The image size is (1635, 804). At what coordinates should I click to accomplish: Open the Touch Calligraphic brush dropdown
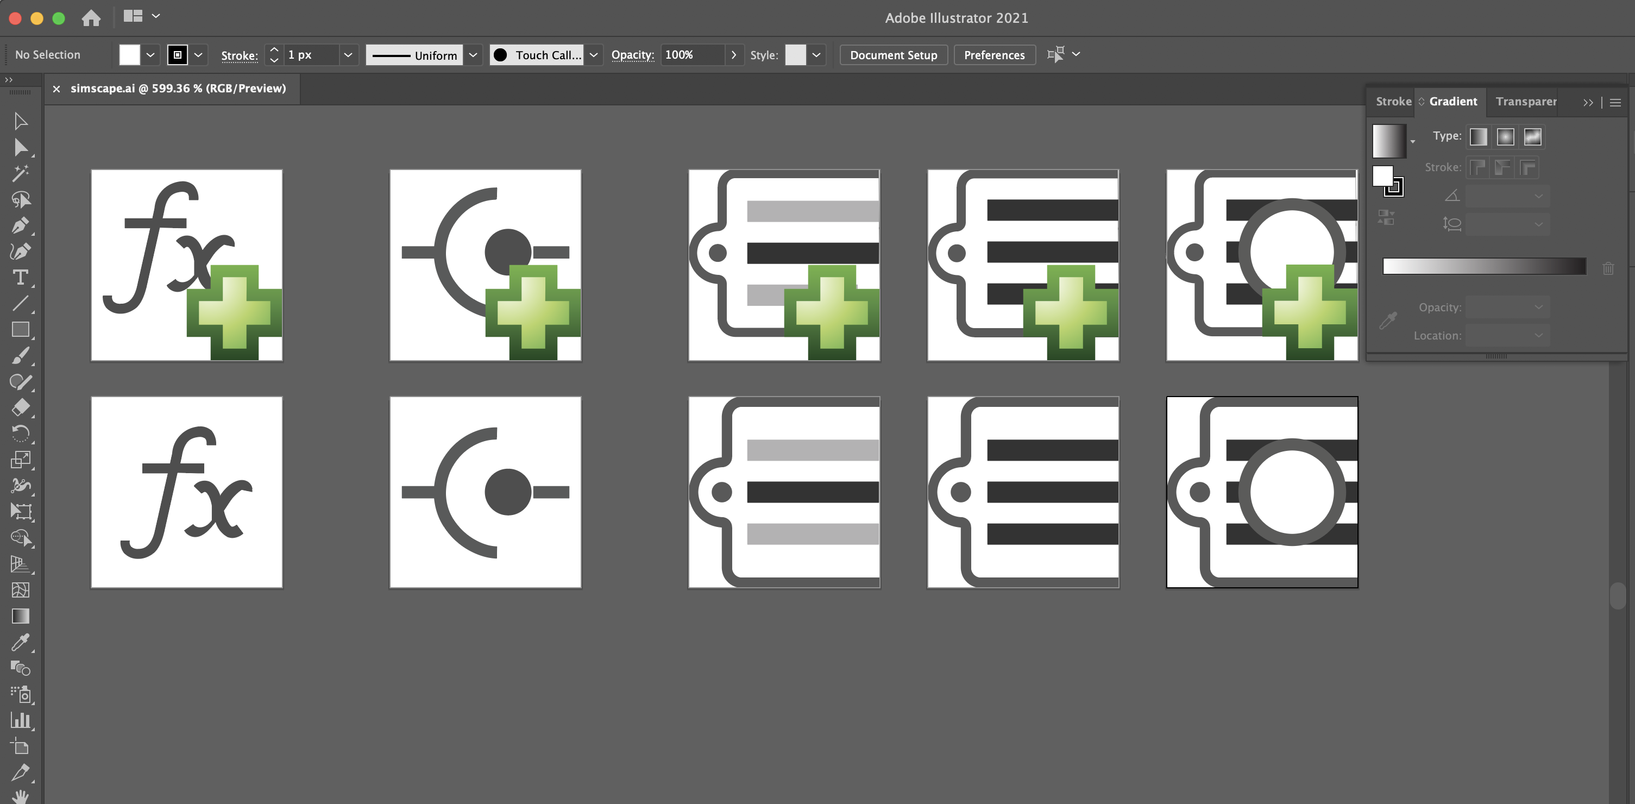point(594,55)
